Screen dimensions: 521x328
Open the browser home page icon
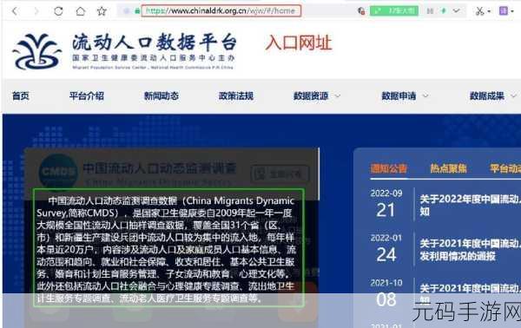(80, 11)
